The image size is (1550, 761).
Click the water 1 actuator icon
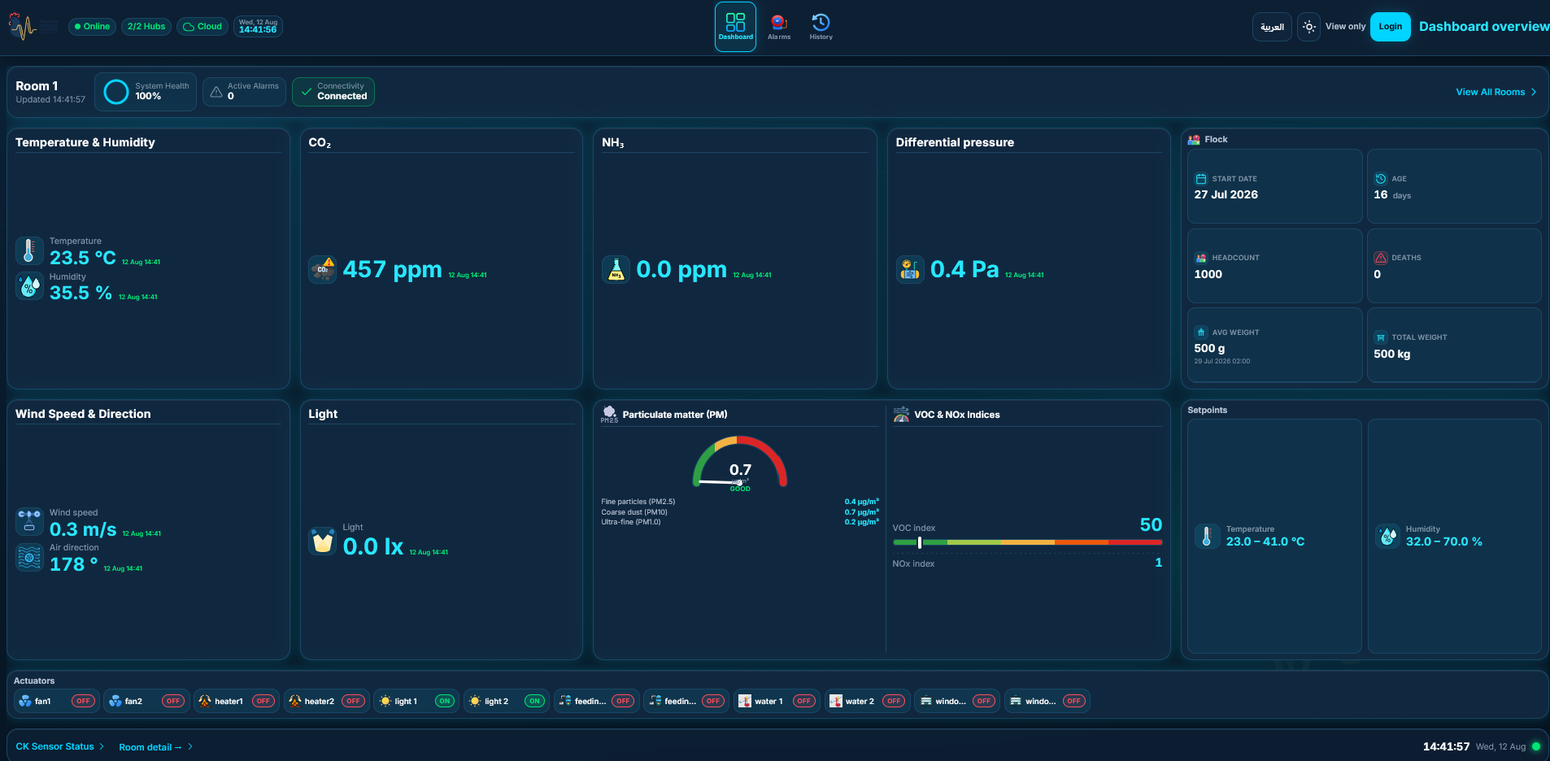coord(744,701)
